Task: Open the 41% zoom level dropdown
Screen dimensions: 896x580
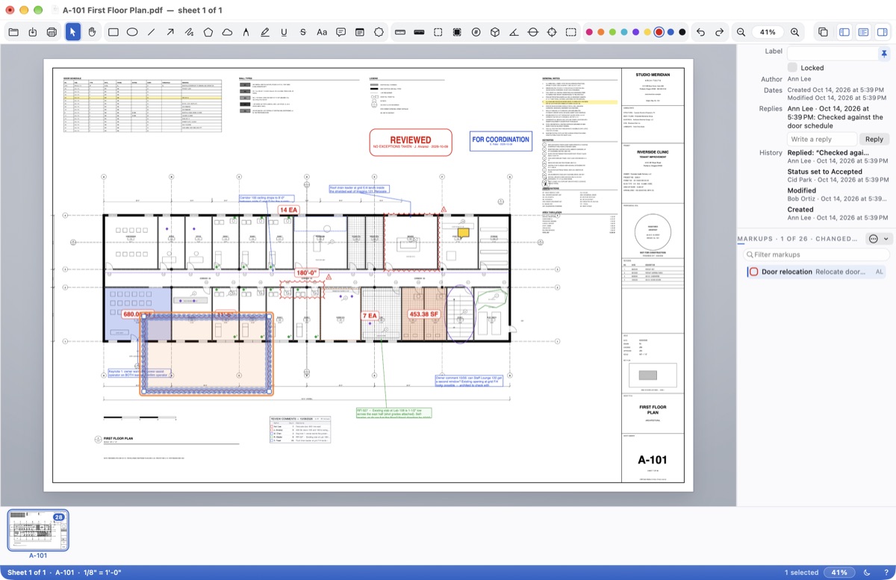Action: pos(768,32)
